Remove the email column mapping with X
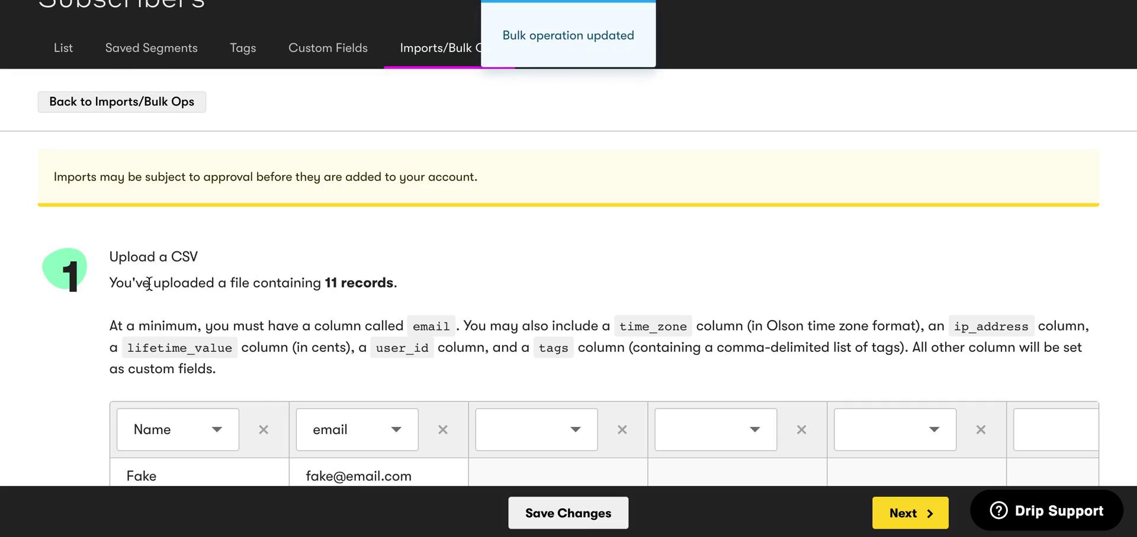 443,430
